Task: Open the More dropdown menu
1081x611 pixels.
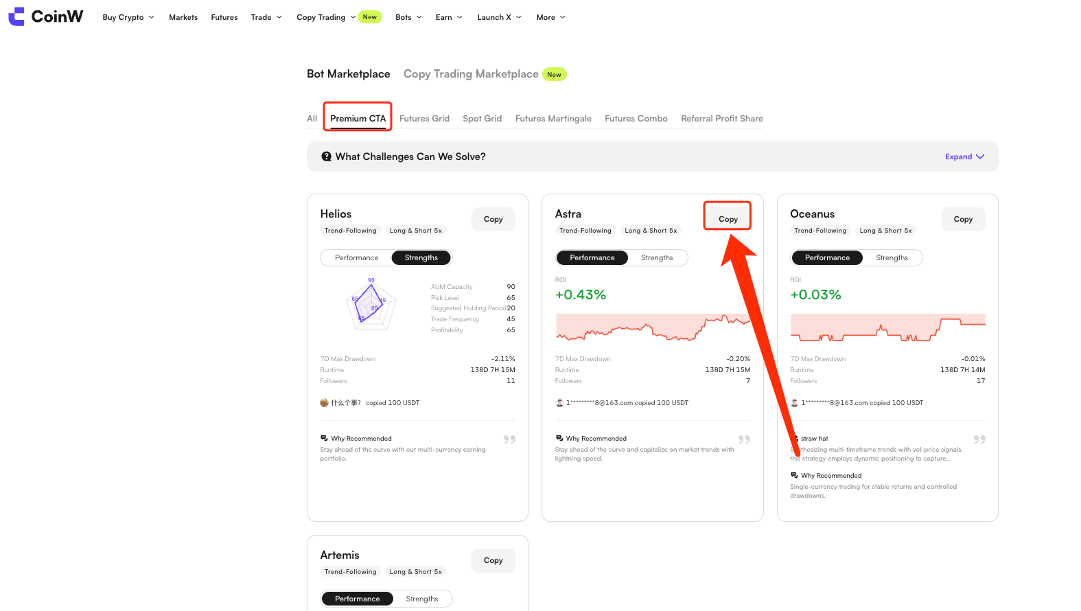Action: point(551,17)
